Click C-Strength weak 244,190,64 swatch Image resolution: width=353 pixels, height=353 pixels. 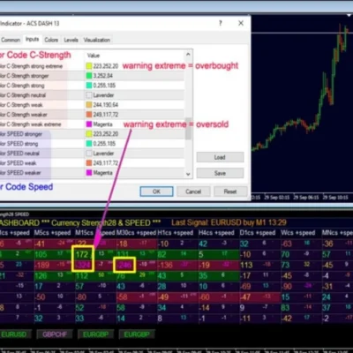pos(89,105)
